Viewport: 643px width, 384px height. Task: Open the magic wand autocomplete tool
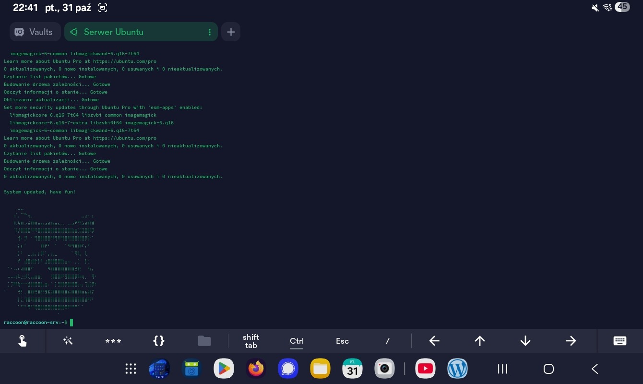(68, 341)
